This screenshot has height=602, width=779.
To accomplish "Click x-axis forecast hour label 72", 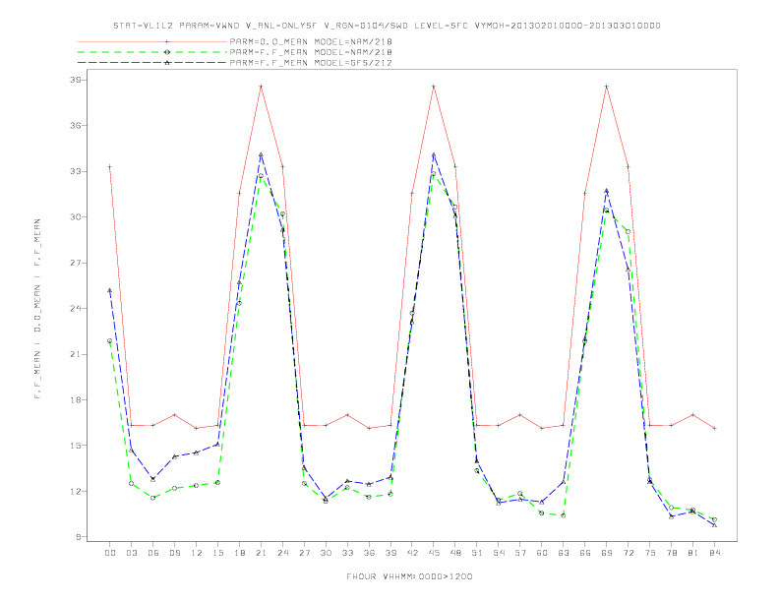I will 629,553.
